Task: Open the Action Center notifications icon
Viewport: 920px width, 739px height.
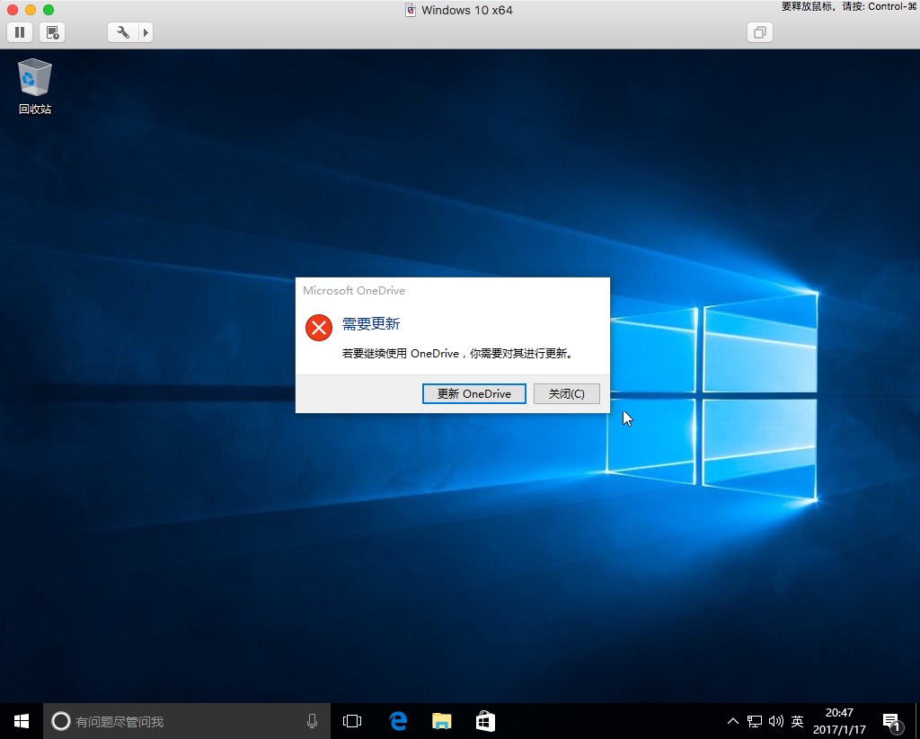Action: click(892, 722)
